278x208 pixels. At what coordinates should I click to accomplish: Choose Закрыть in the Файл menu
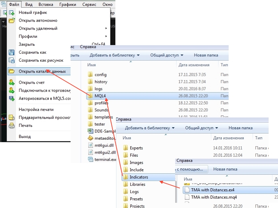coord(27,44)
